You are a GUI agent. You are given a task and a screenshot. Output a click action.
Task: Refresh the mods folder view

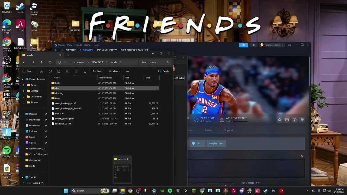pos(50,62)
